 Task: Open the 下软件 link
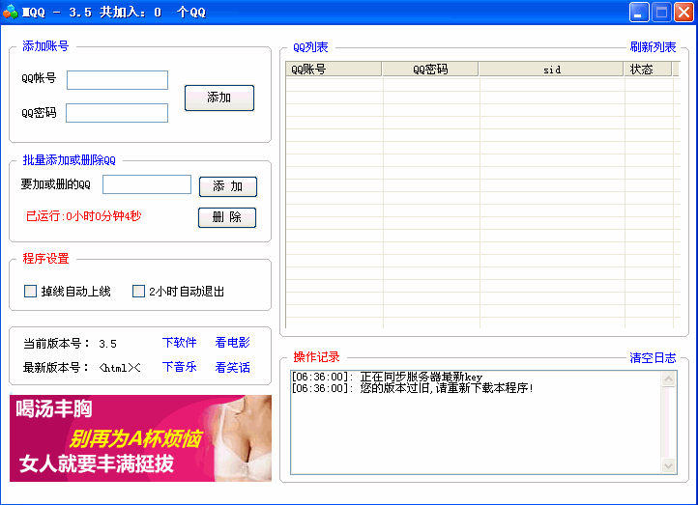[x=180, y=342]
